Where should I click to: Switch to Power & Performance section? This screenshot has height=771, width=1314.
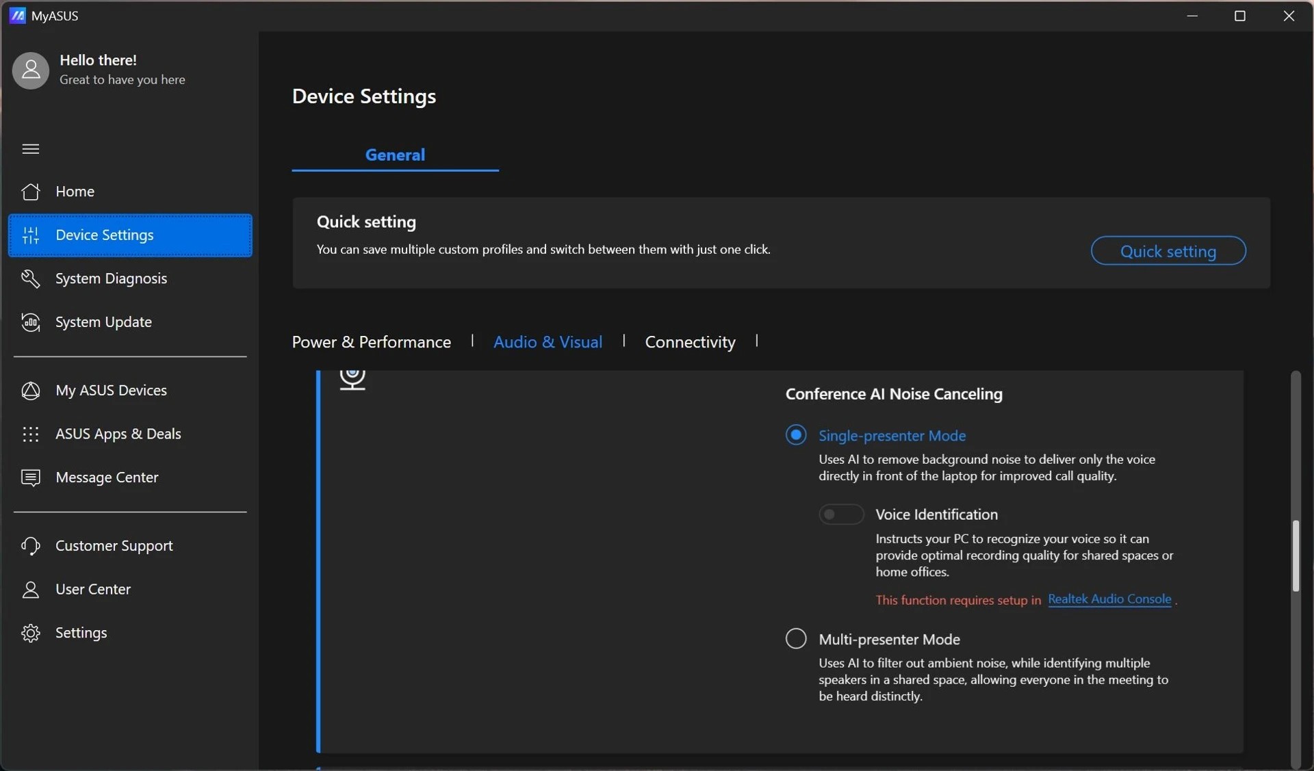pyautogui.click(x=371, y=342)
